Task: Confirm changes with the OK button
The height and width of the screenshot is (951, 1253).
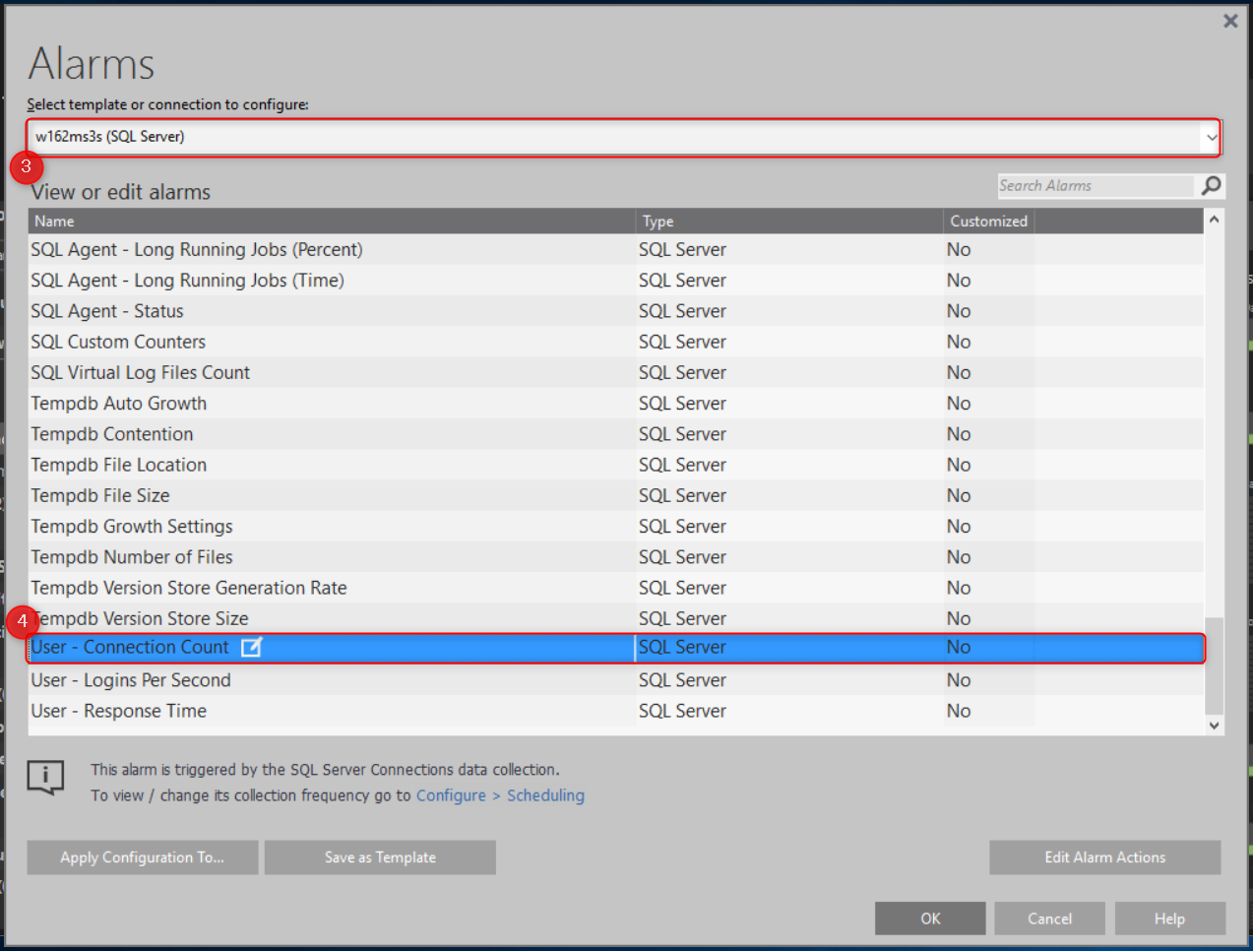Action: (929, 918)
